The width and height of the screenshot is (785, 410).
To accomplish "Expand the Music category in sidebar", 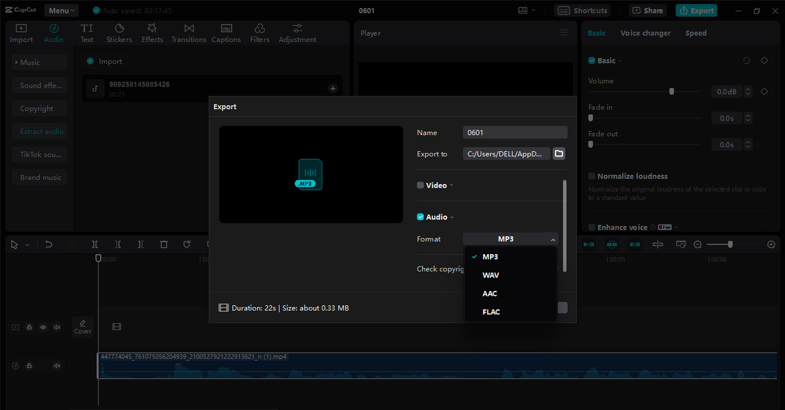I will pos(39,63).
